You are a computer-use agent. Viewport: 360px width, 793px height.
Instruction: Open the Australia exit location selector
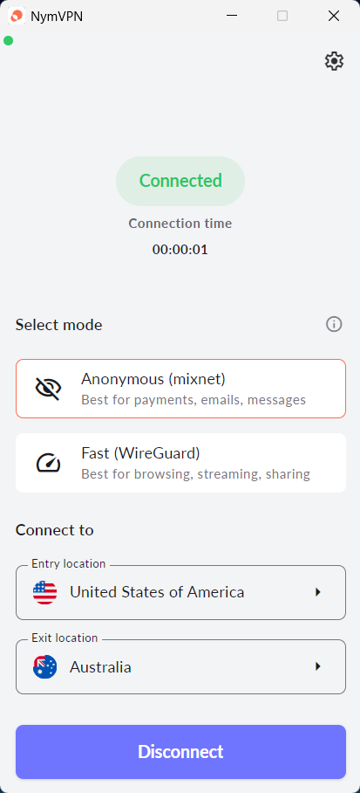click(180, 667)
